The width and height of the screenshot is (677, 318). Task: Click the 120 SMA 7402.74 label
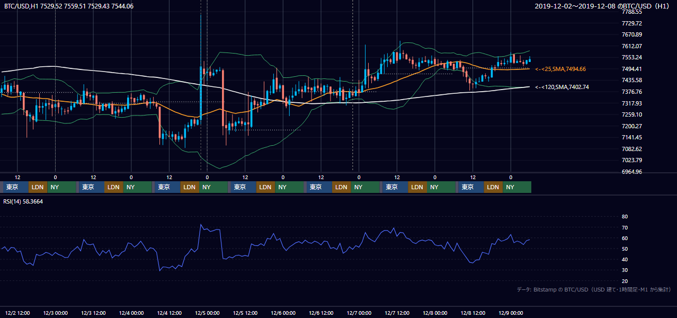[x=562, y=87]
